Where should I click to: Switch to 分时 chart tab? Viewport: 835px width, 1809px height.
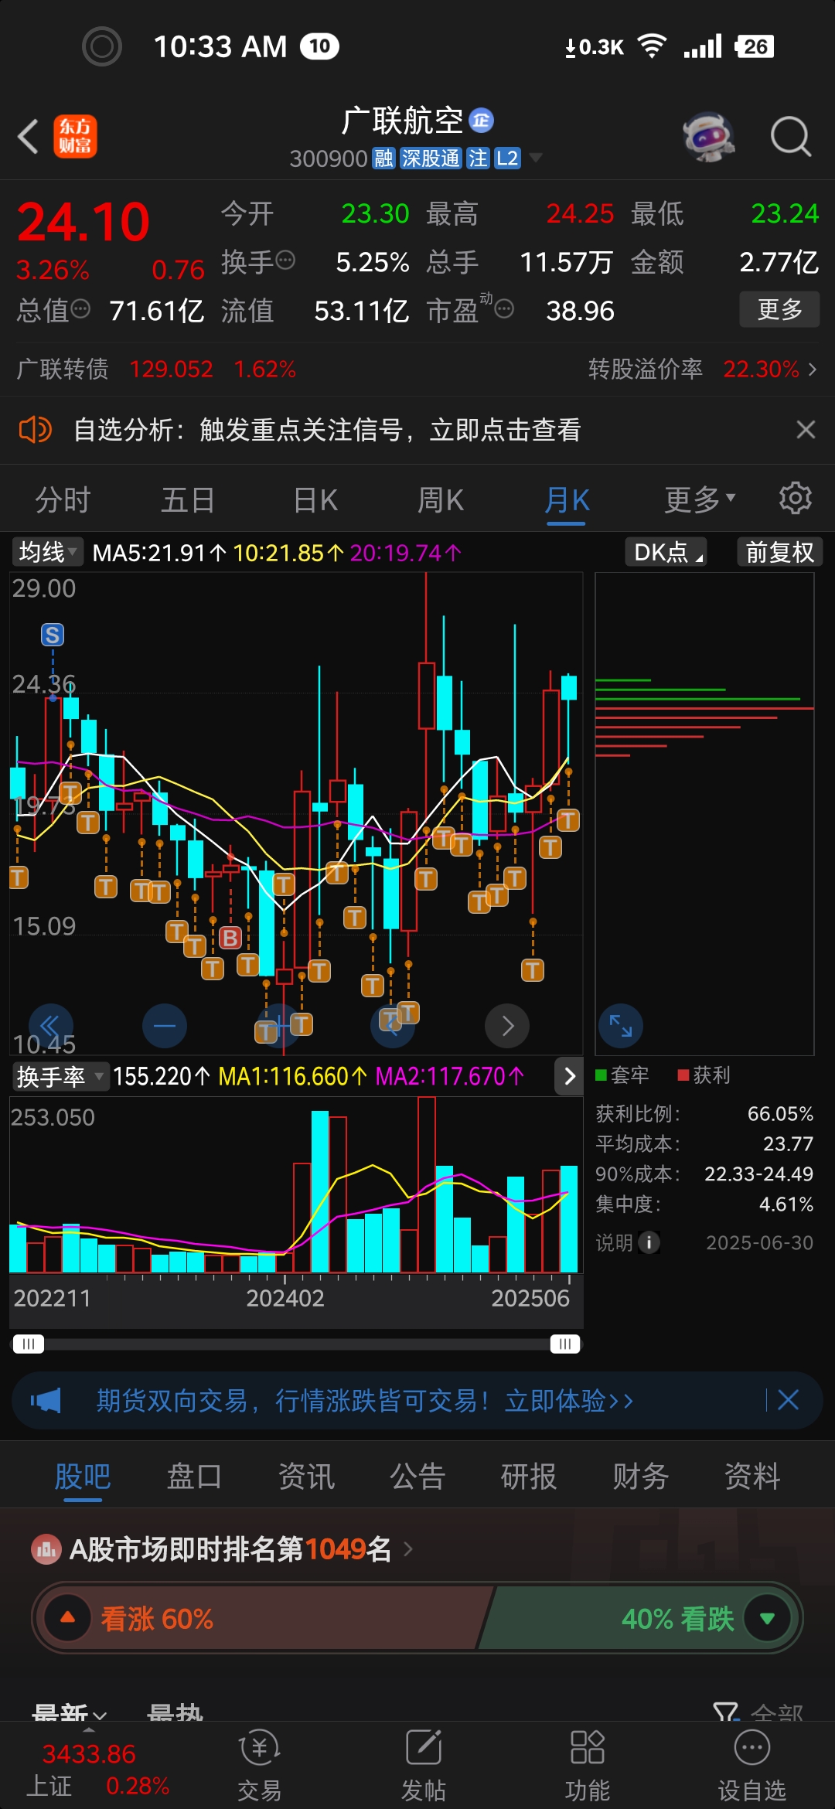tap(63, 499)
